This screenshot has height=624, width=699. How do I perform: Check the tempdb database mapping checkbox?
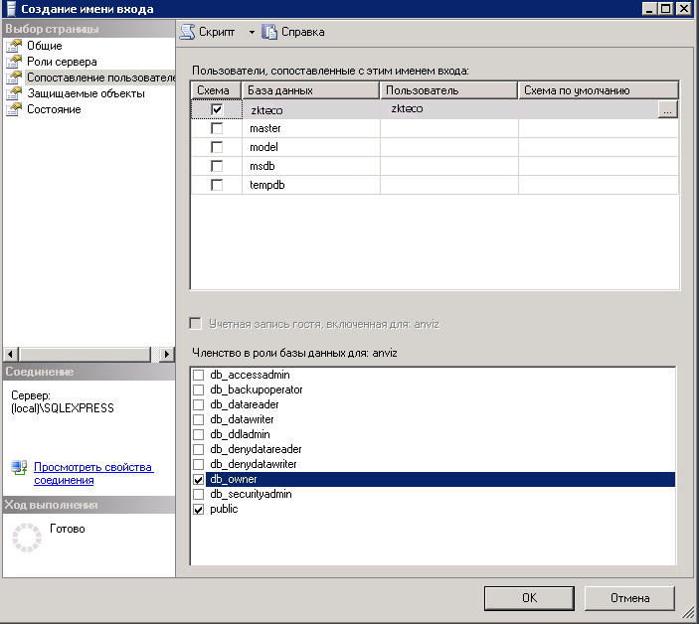pos(217,185)
